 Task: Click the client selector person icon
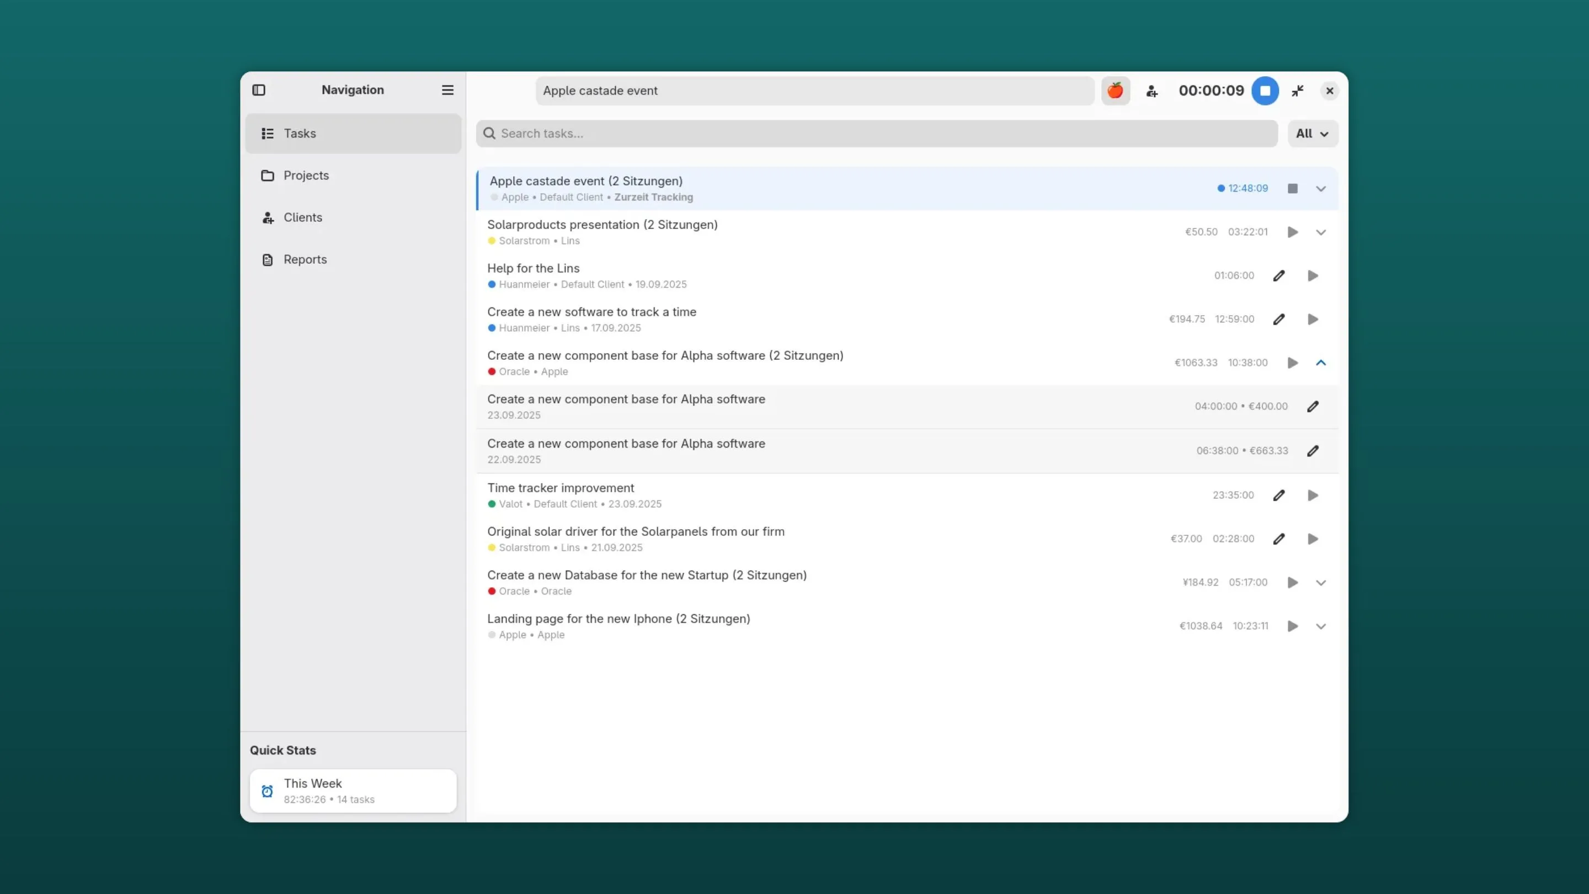pos(1151,91)
